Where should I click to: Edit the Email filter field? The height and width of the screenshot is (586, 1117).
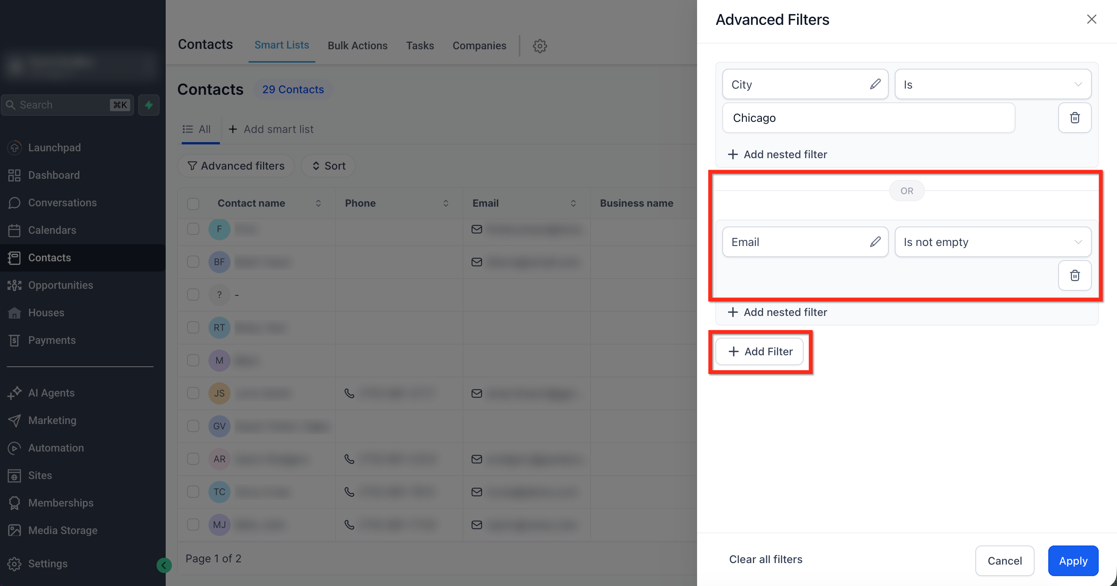tap(875, 241)
